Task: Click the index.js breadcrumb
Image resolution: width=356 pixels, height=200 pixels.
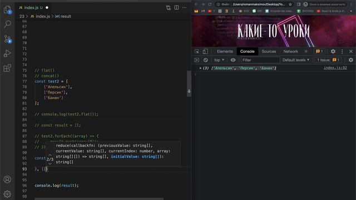Action: click(x=41, y=16)
